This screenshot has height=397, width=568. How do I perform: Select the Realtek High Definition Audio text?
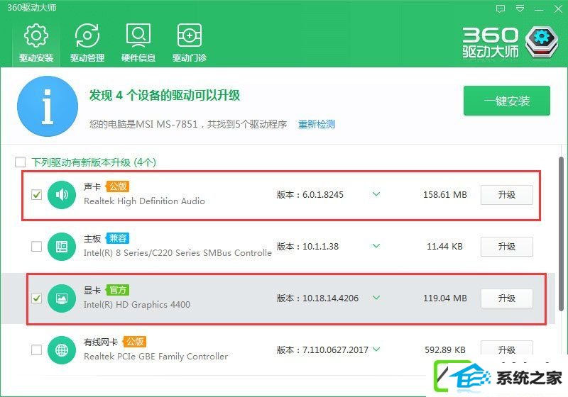tap(144, 201)
